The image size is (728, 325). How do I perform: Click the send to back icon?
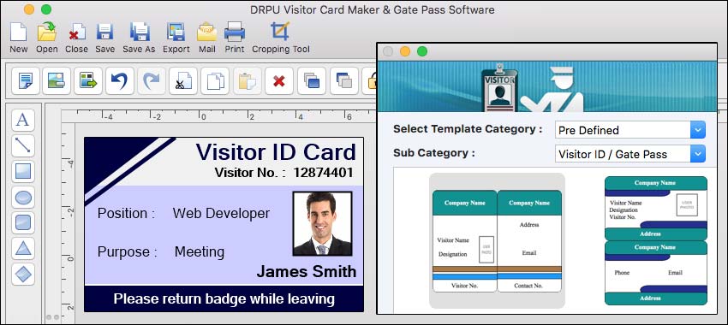click(x=344, y=81)
